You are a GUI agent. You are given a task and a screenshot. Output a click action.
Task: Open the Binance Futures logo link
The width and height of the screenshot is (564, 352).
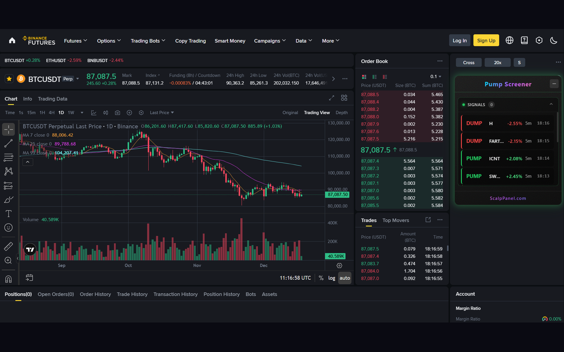(x=39, y=40)
